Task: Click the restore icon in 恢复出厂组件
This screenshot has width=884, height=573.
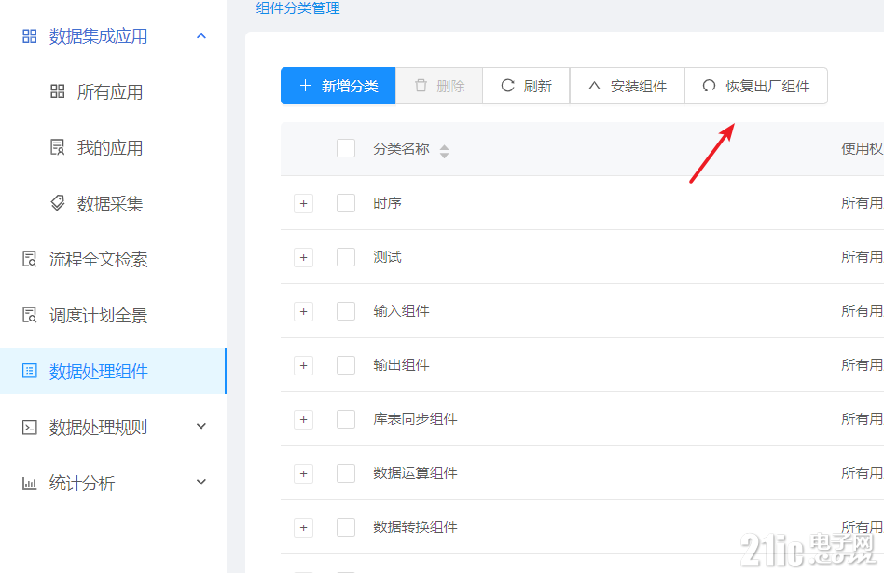Action: (x=709, y=86)
